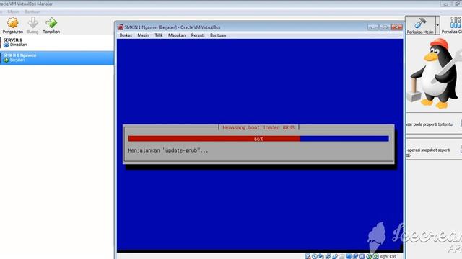The image size is (462, 259).
Task: Click virtualization features indicator in status bar
Action: 362,256
